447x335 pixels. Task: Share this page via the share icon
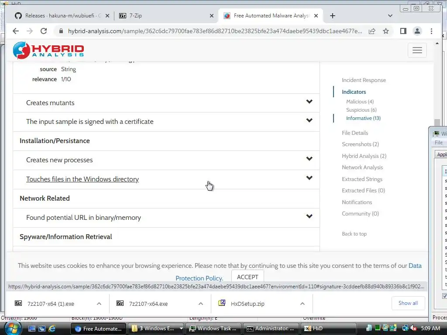click(x=372, y=31)
